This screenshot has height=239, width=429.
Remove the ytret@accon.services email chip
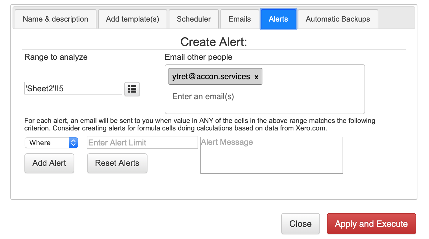(x=256, y=77)
